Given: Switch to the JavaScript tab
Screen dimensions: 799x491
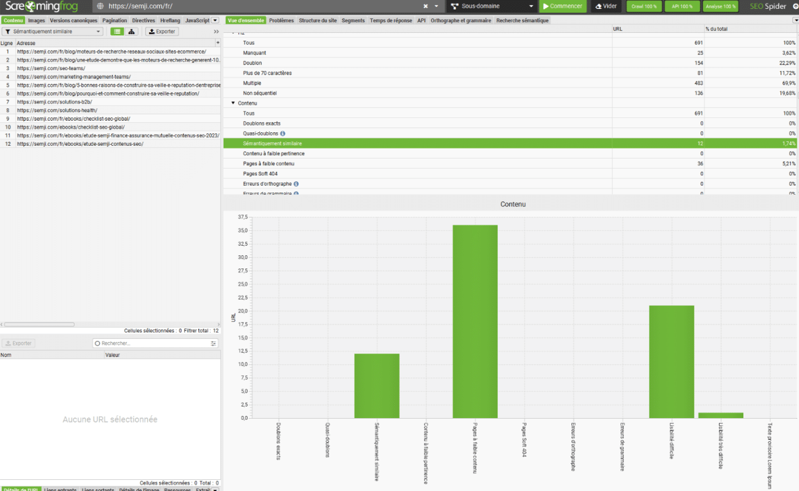Looking at the screenshot, I should coord(197,21).
